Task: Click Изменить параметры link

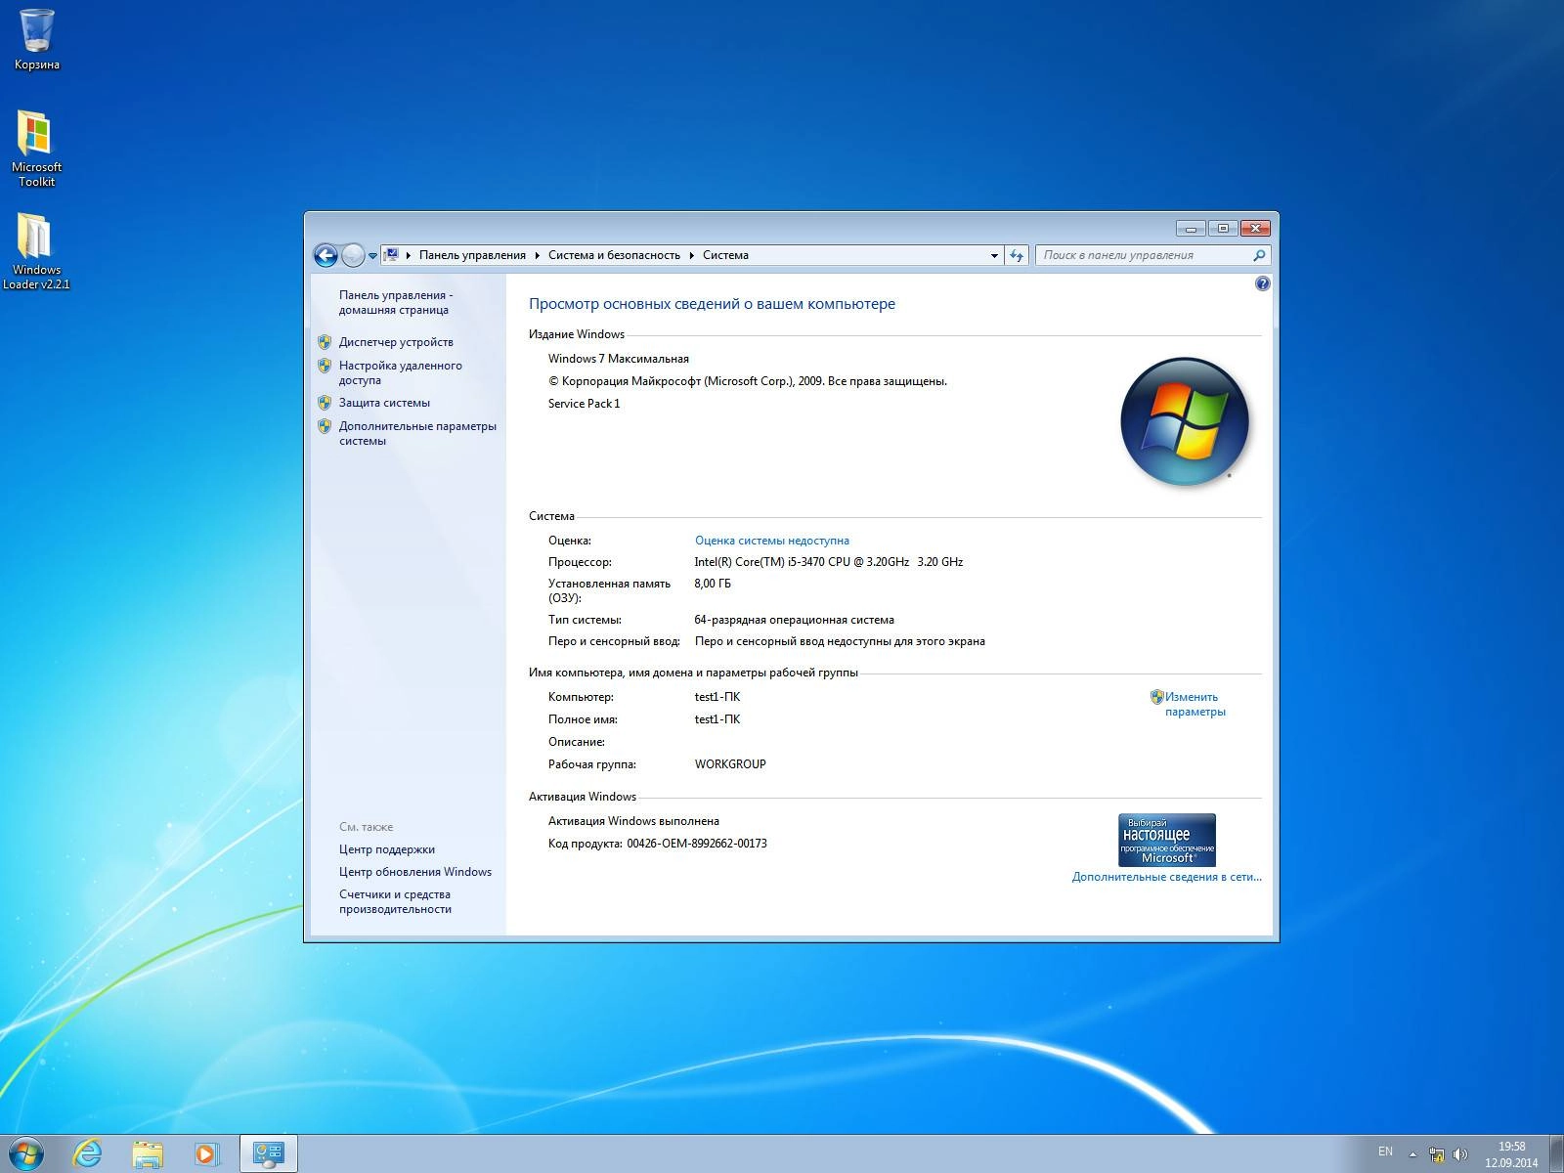Action: click(1195, 704)
